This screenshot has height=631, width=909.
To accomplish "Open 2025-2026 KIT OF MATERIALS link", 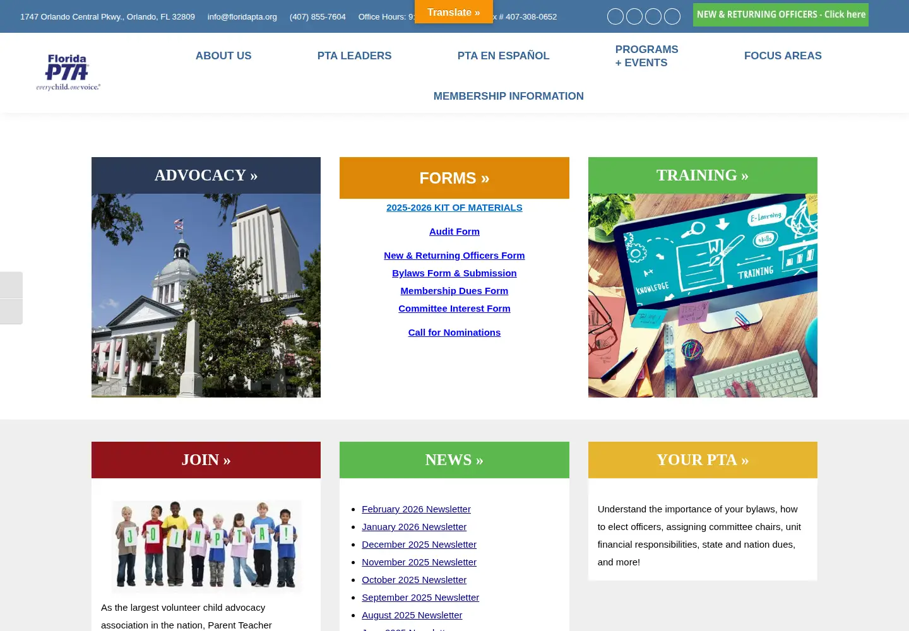I will (x=454, y=208).
